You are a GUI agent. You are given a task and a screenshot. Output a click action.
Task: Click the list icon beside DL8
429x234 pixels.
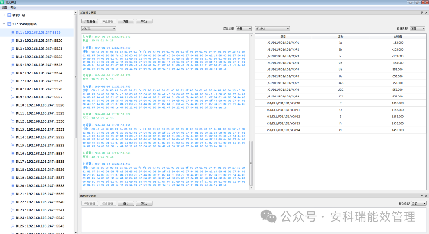[12, 89]
